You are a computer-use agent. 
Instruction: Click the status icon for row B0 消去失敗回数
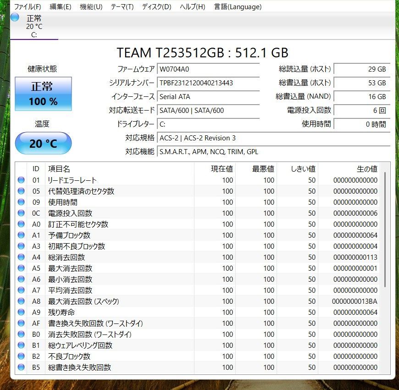click(x=21, y=334)
